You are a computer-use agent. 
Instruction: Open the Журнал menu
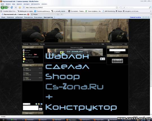pos(19,4)
